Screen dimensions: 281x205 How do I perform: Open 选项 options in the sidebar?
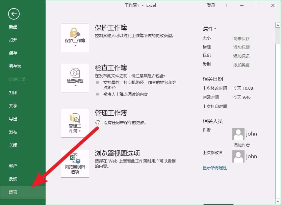pyautogui.click(x=23, y=192)
